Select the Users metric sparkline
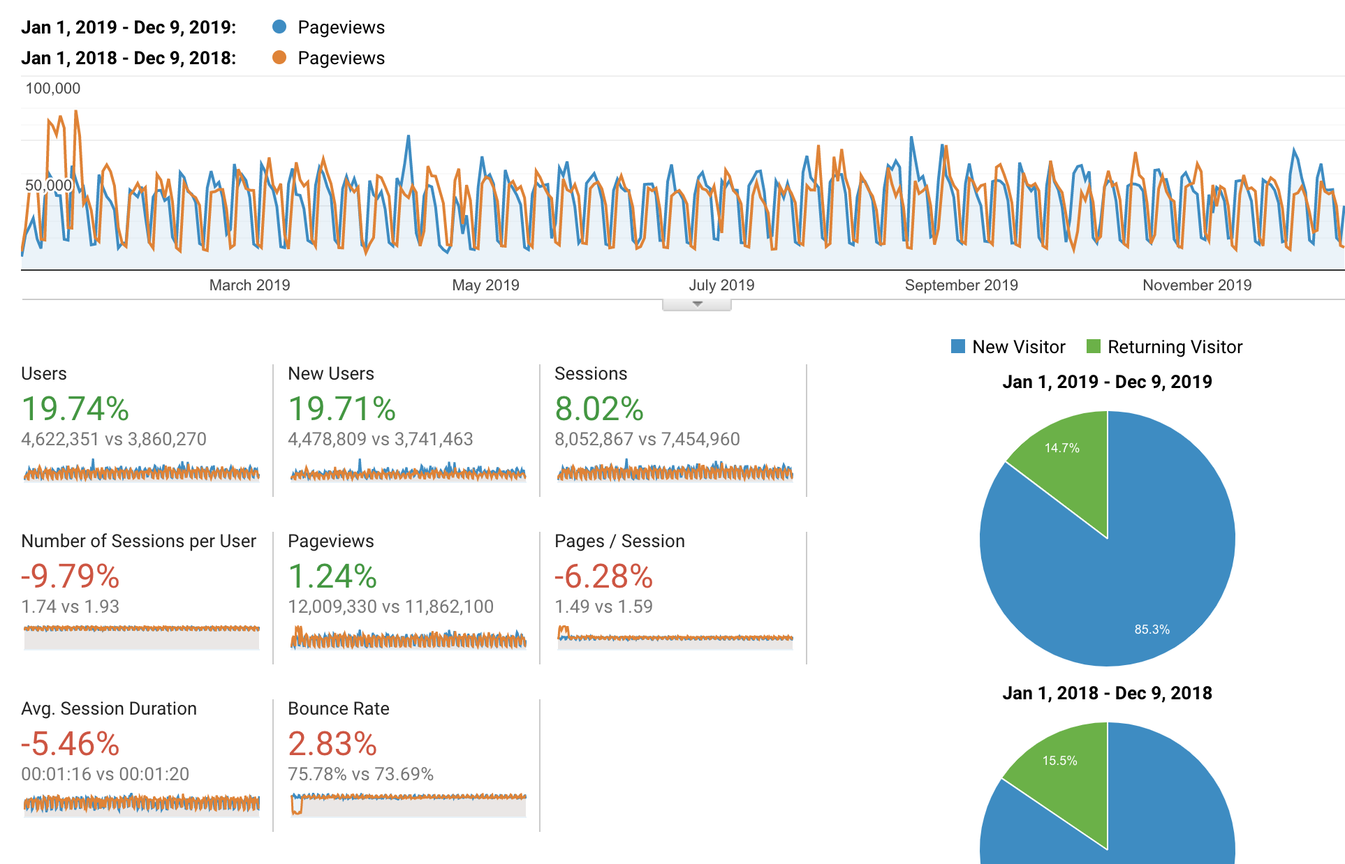The height and width of the screenshot is (864, 1345). [141, 472]
